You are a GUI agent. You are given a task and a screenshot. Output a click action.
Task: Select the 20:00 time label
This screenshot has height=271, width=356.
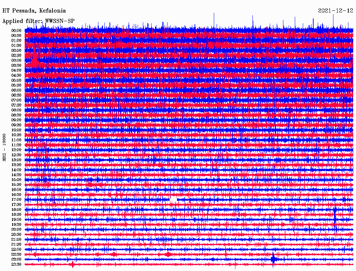[16, 229]
